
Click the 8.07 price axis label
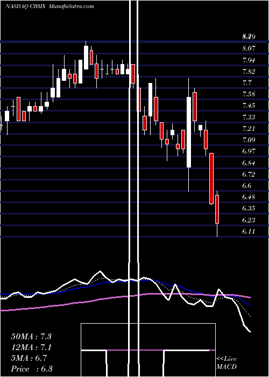[249, 48]
